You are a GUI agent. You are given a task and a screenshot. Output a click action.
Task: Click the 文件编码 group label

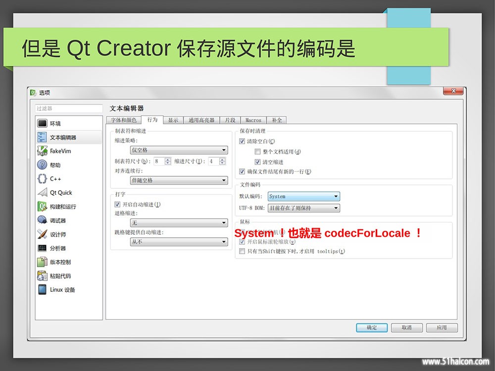(x=250, y=185)
